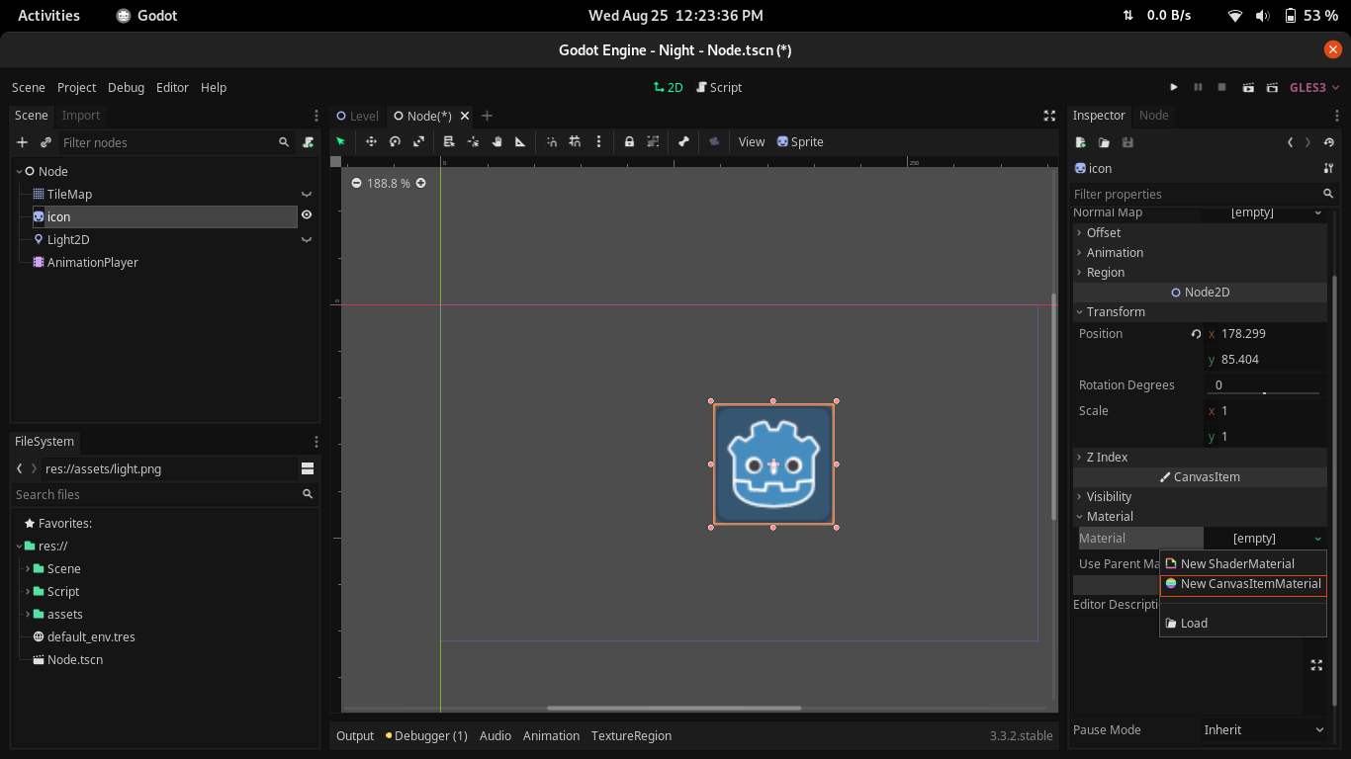Expand the Offset section in Inspector
The image size is (1351, 759).
point(1103,233)
